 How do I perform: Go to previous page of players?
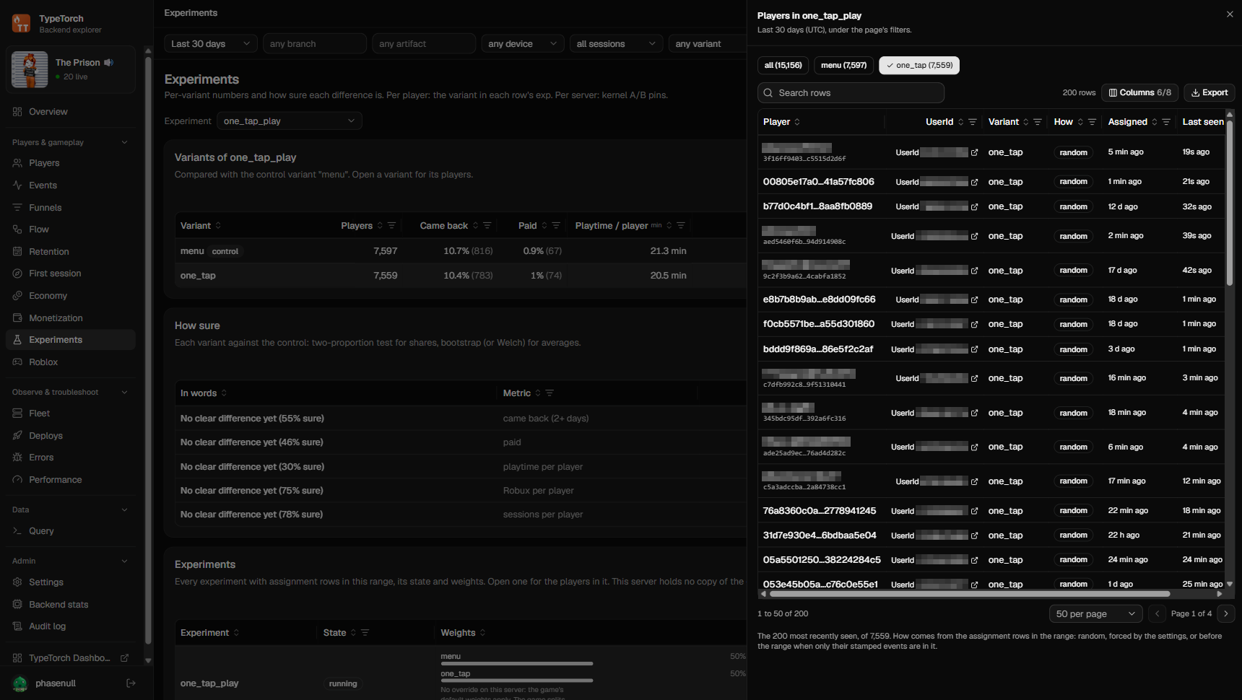pos(1157,614)
